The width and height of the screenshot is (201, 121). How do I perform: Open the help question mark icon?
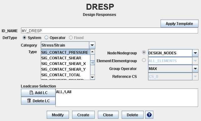[x=149, y=115]
